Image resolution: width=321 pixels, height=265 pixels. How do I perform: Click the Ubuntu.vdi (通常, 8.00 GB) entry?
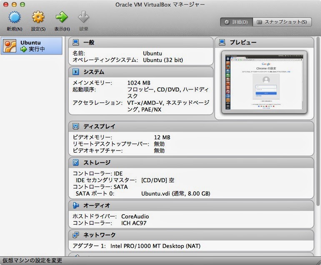(176, 193)
